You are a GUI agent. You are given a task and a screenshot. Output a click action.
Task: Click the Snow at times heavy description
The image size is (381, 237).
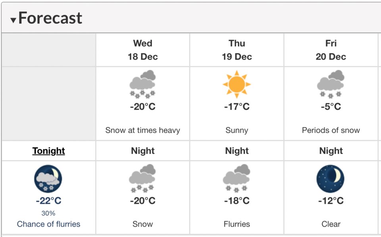(x=142, y=130)
